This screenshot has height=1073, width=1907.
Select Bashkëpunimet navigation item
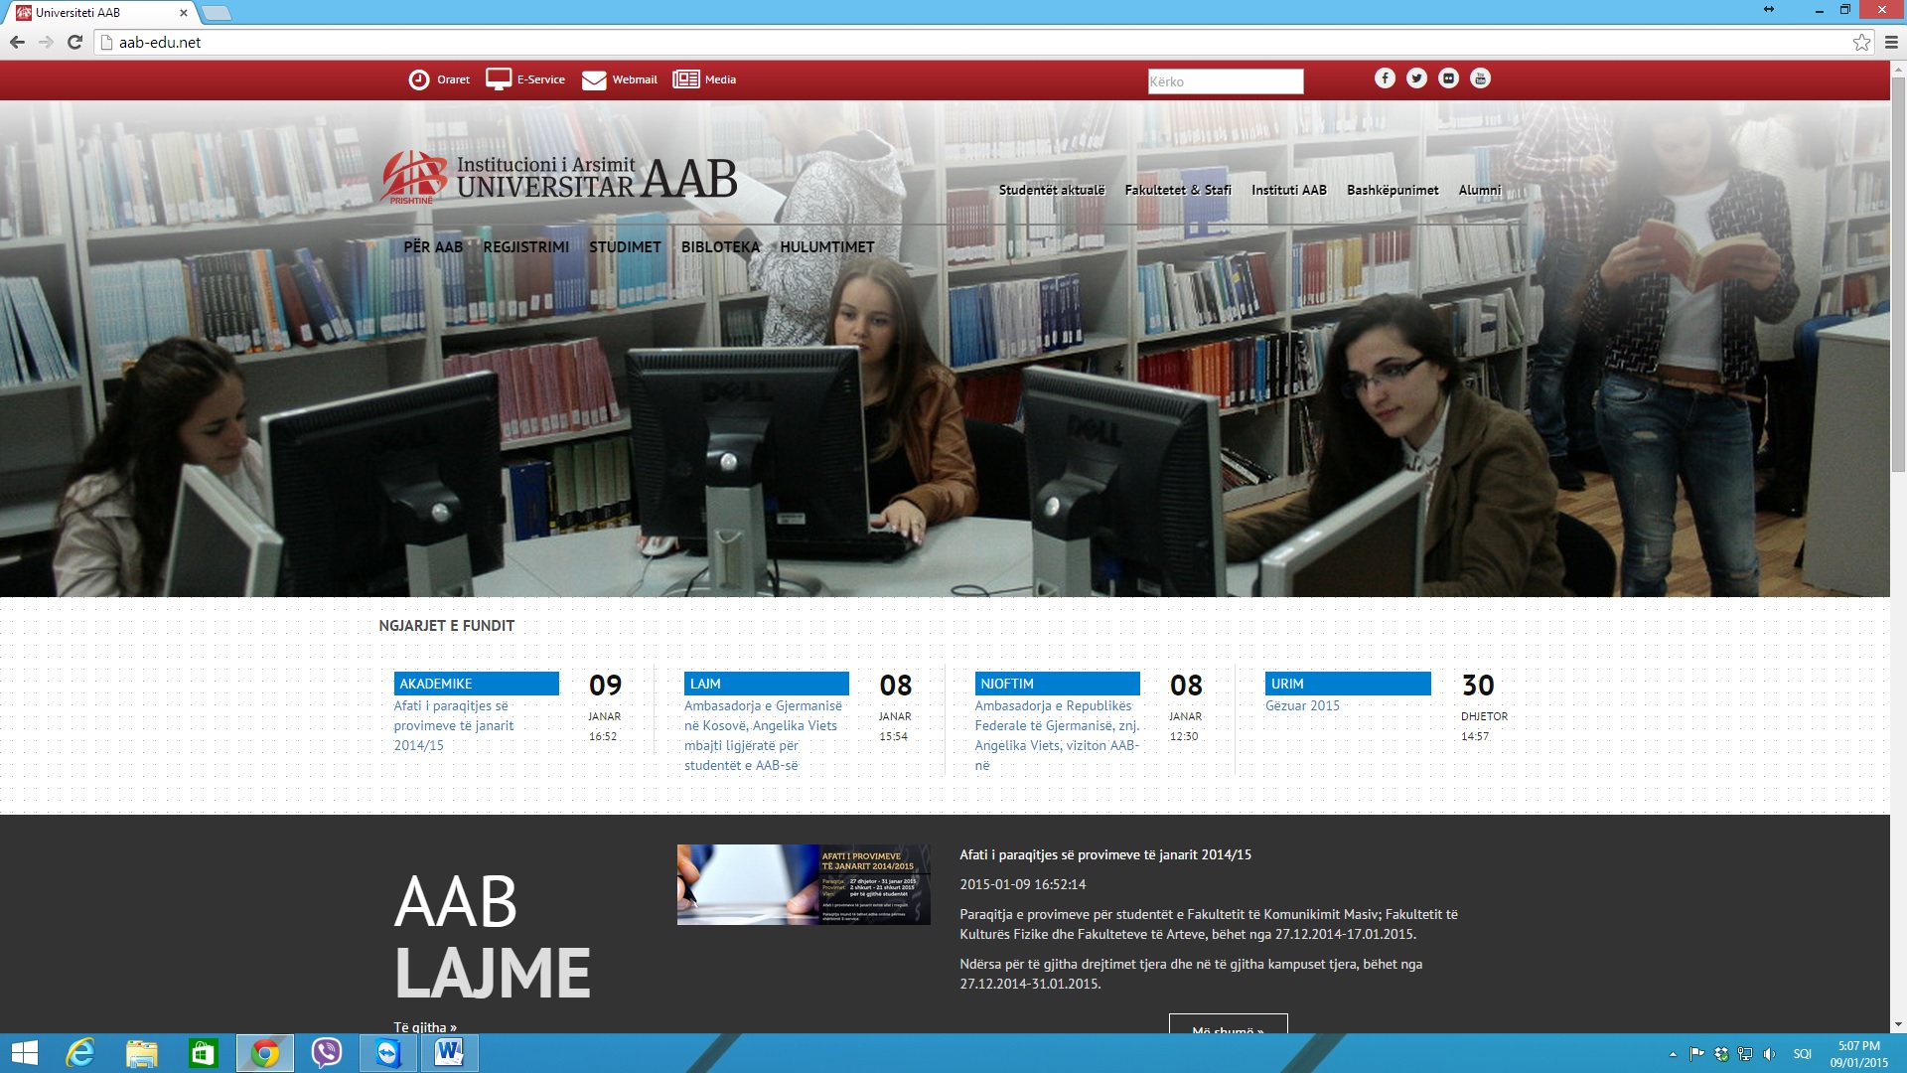pos(1393,190)
